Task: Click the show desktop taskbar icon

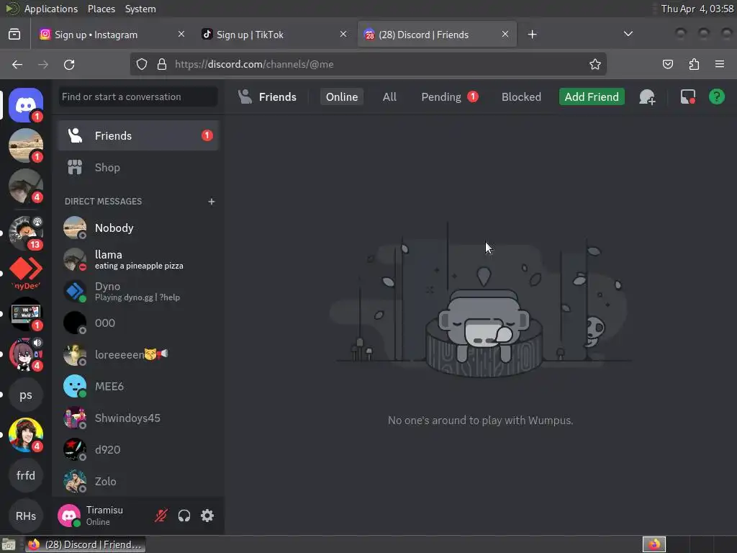Action: tap(9, 545)
